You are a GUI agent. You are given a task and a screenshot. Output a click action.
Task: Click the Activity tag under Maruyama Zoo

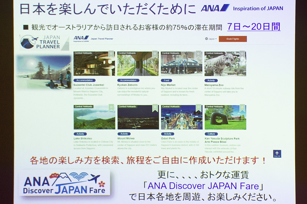point(211,80)
